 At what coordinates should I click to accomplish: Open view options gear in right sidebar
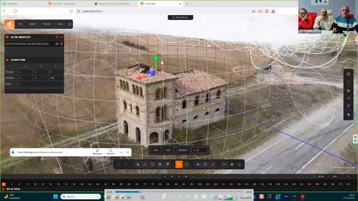[348, 114]
